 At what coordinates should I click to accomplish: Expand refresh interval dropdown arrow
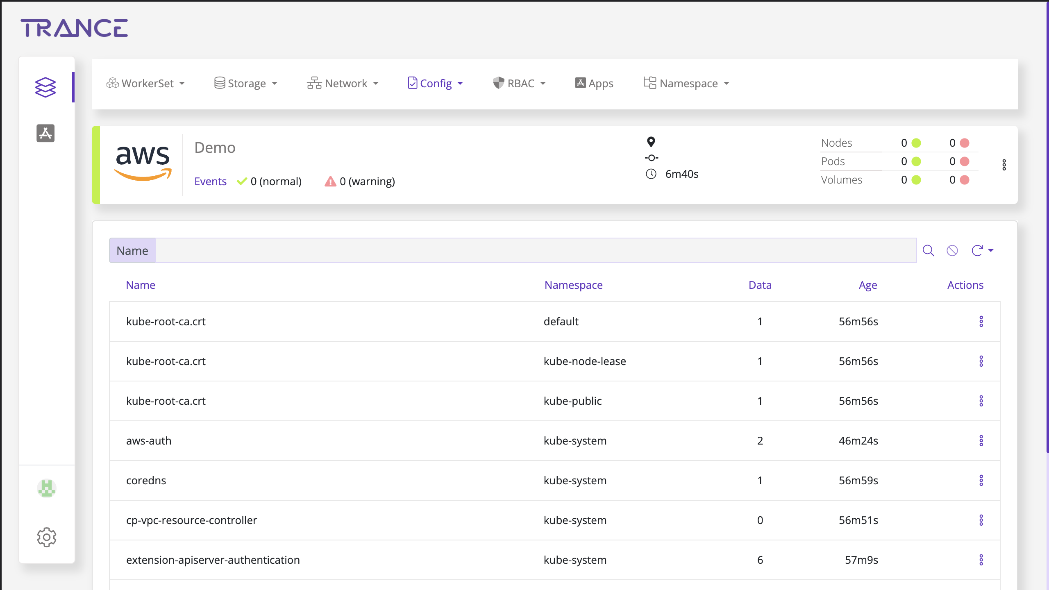pos(991,250)
